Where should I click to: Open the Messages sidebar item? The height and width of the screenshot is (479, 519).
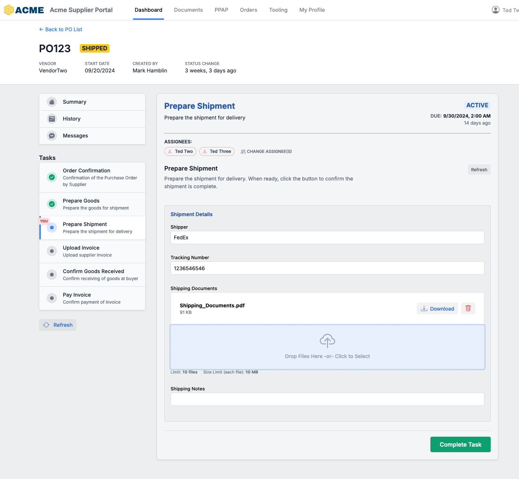[92, 136]
